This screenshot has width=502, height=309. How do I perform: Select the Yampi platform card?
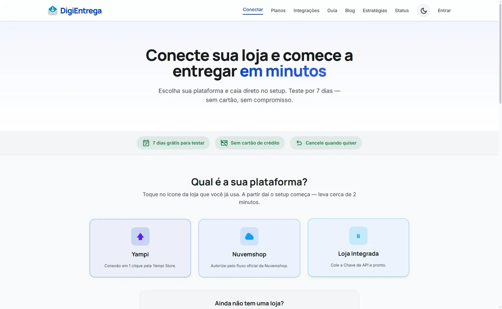[140, 248]
